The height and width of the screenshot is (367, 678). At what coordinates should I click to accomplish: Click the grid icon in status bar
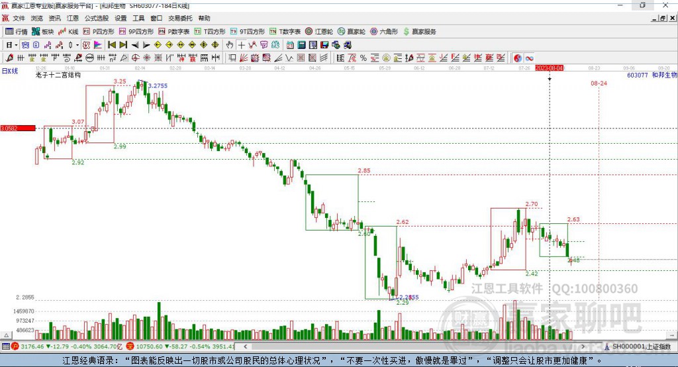pyautogui.click(x=5, y=346)
